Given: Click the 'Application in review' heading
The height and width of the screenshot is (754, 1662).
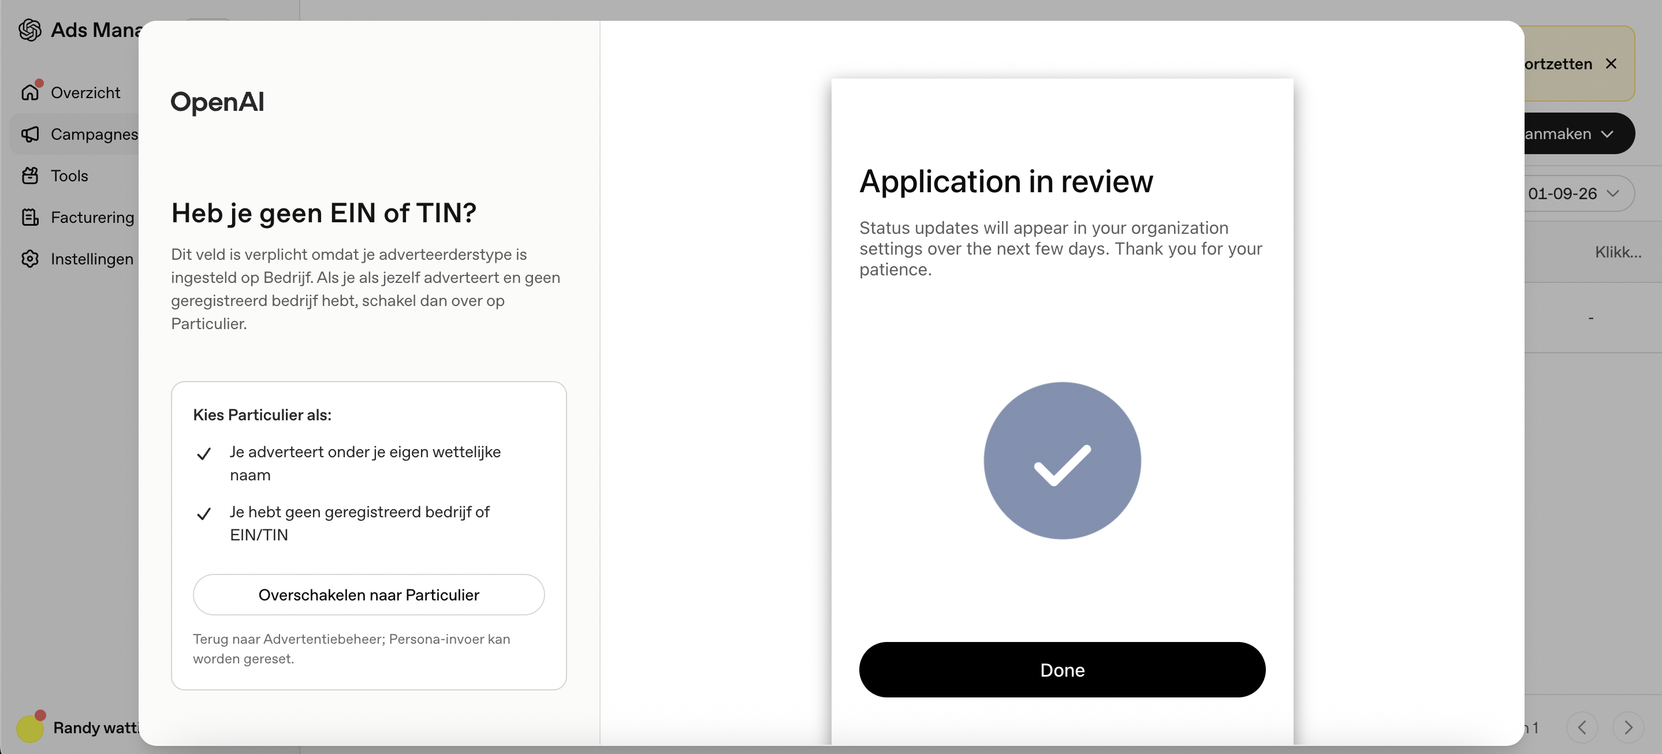Looking at the screenshot, I should pyautogui.click(x=1006, y=181).
